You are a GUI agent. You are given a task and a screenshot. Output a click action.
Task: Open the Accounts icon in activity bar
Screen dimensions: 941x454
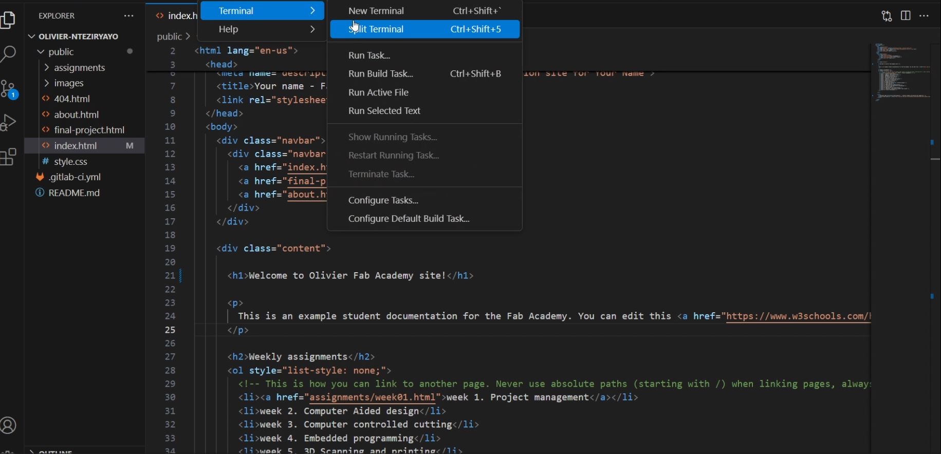click(x=8, y=426)
